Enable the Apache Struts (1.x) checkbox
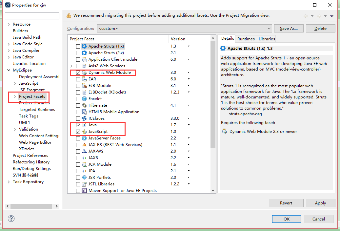The width and height of the screenshot is (340, 231). 78,47
